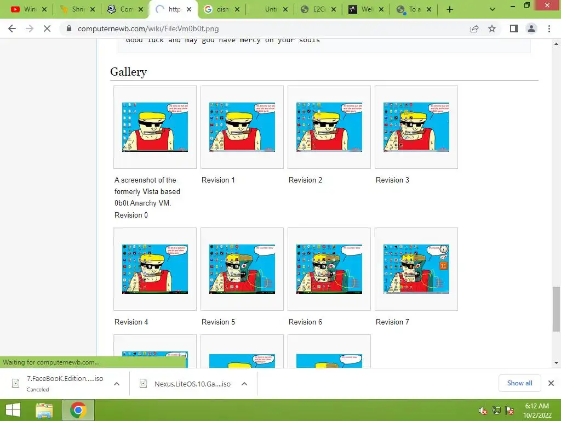The width and height of the screenshot is (561, 421).
Task: Switch to the Com tab
Action: tap(125, 9)
